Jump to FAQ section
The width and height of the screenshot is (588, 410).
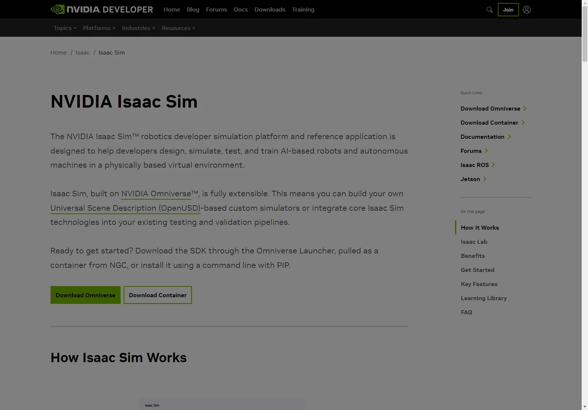[467, 312]
